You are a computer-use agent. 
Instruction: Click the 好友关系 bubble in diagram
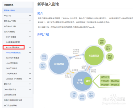44,57
